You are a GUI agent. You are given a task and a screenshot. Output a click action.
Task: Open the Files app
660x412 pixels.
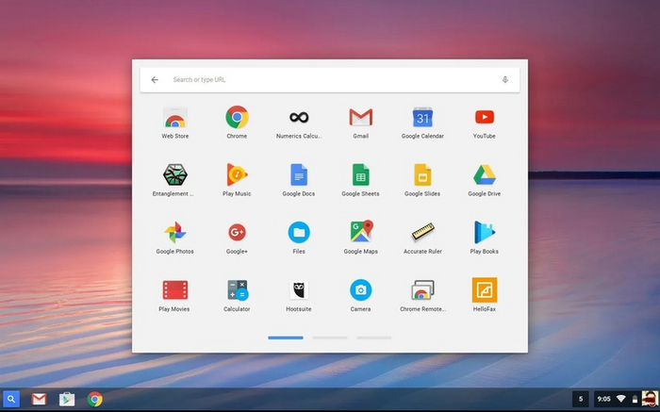point(299,233)
